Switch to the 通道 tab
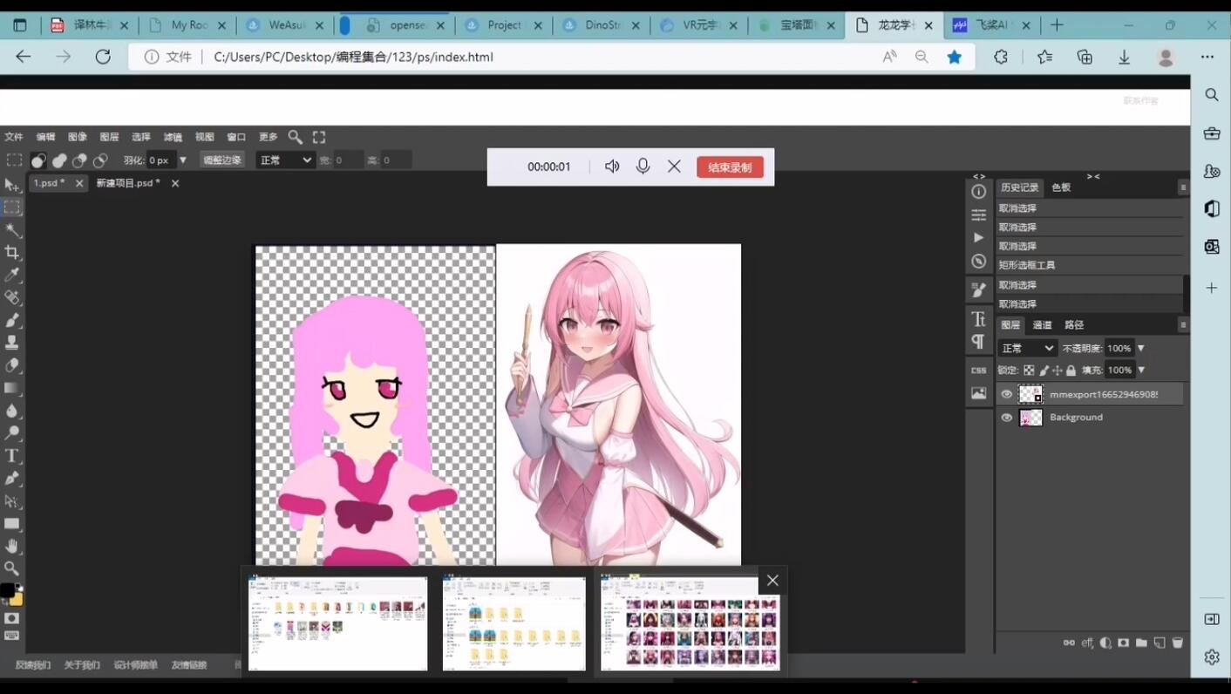 [x=1043, y=324]
